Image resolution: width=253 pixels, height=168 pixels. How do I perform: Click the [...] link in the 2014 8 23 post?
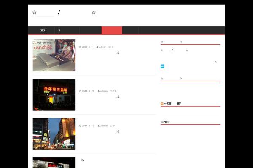pyautogui.click(x=118, y=97)
